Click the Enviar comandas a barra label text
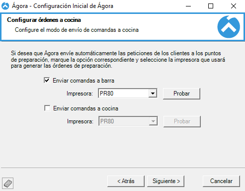Viewport: 245px width, 191px height. [83, 81]
